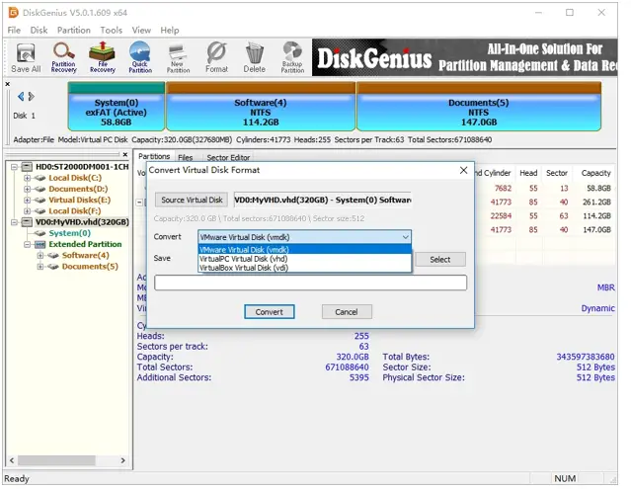Select the VD0:MyVHD.vhd disk icon

[27, 222]
